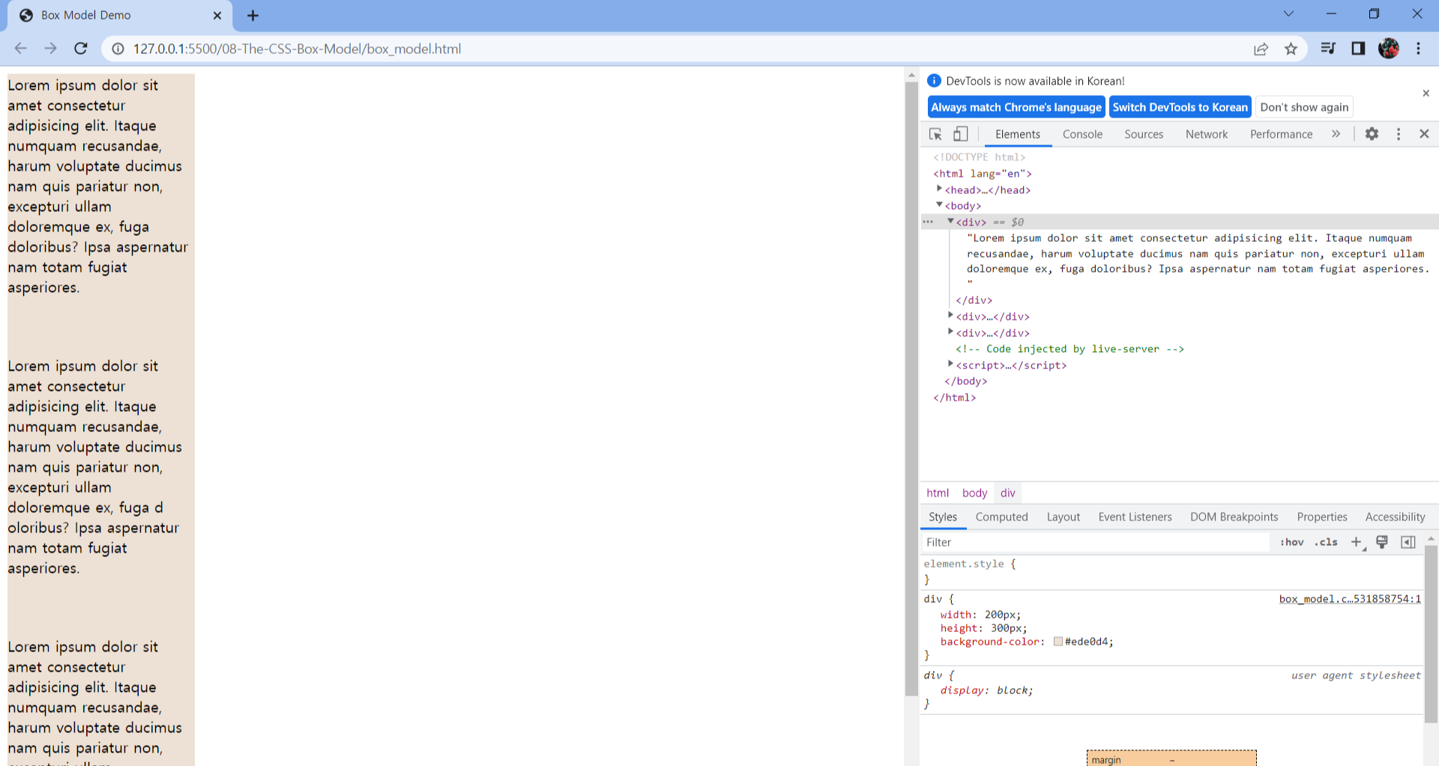Image resolution: width=1439 pixels, height=766 pixels.
Task: Click Don't show again
Action: (x=1304, y=107)
